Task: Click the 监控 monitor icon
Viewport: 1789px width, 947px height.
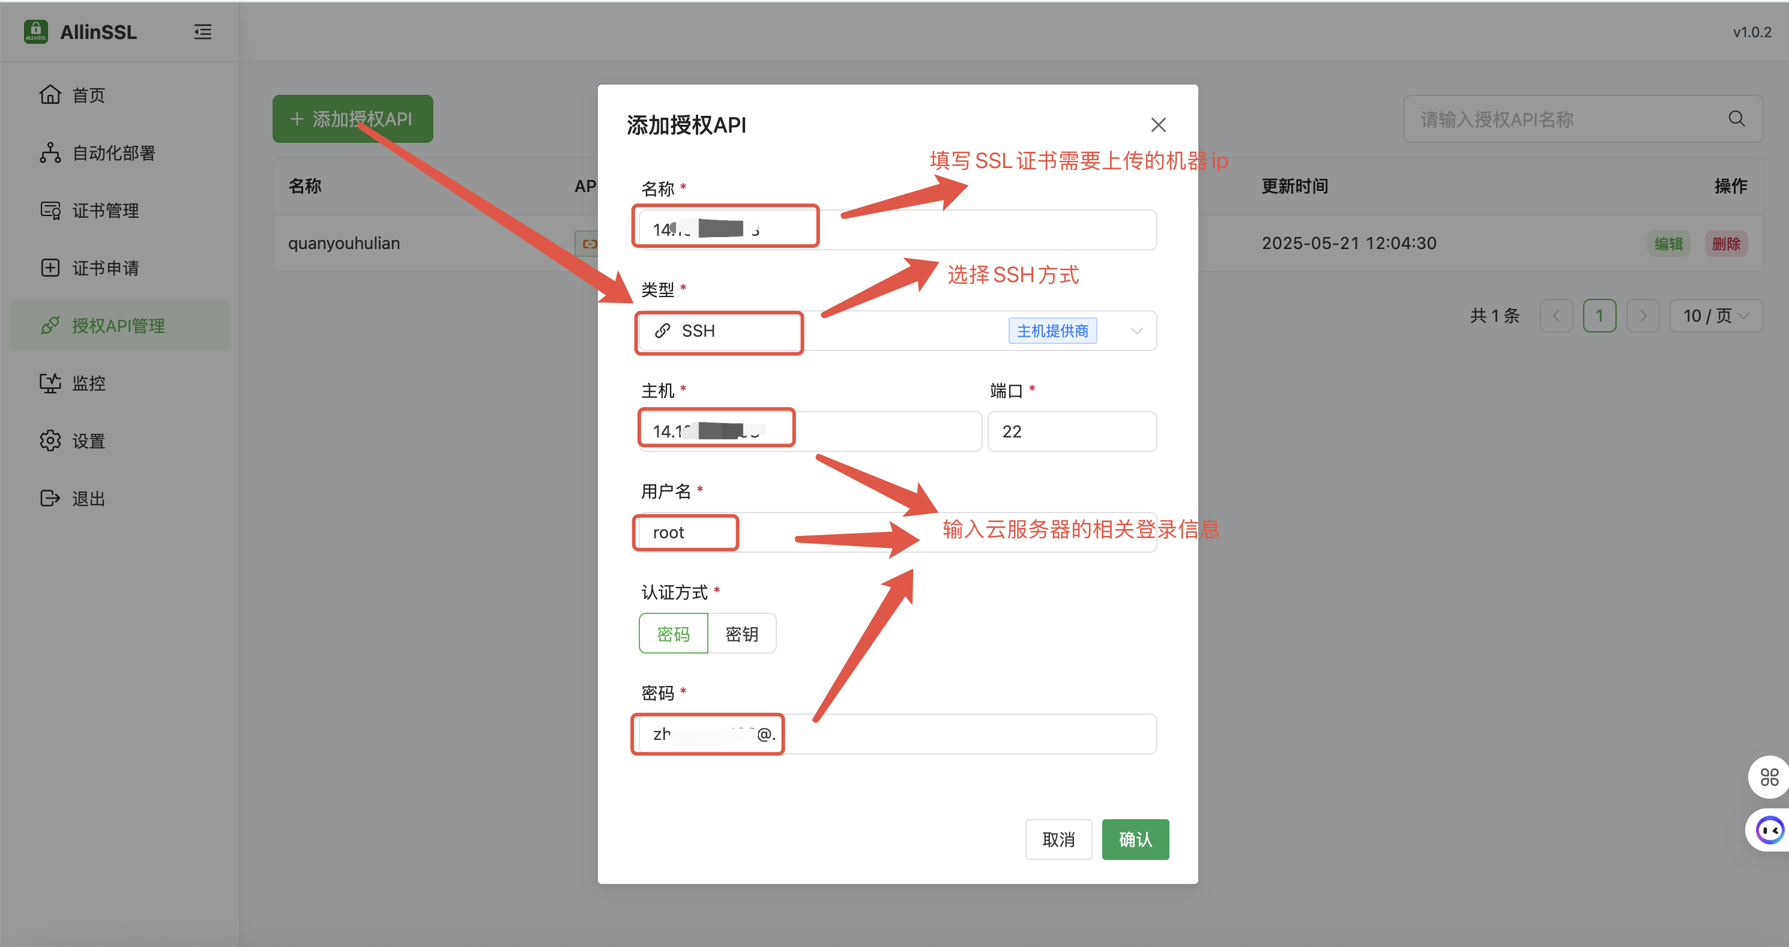Action: (50, 382)
